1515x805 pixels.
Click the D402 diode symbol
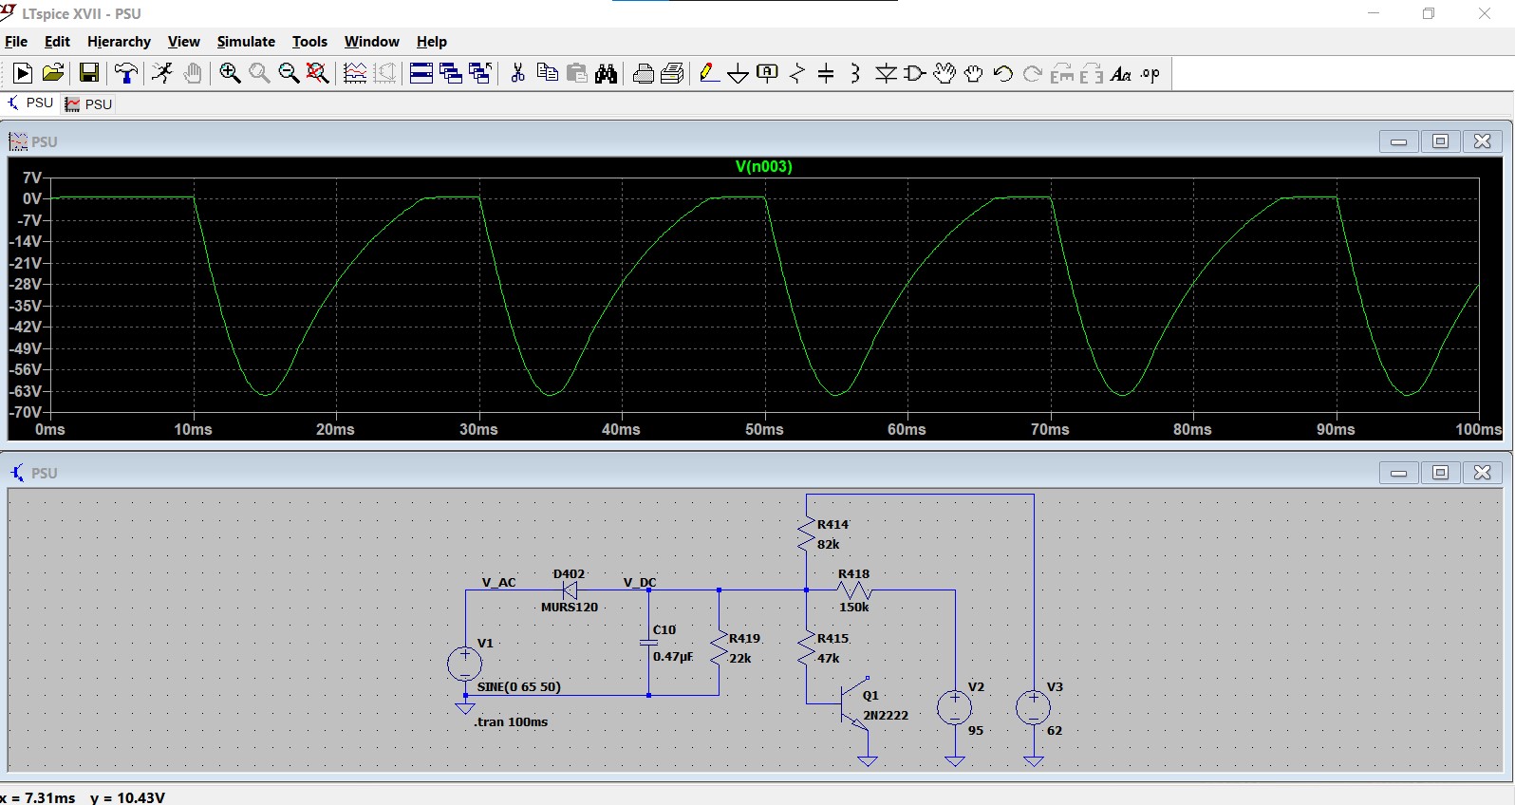click(x=570, y=590)
